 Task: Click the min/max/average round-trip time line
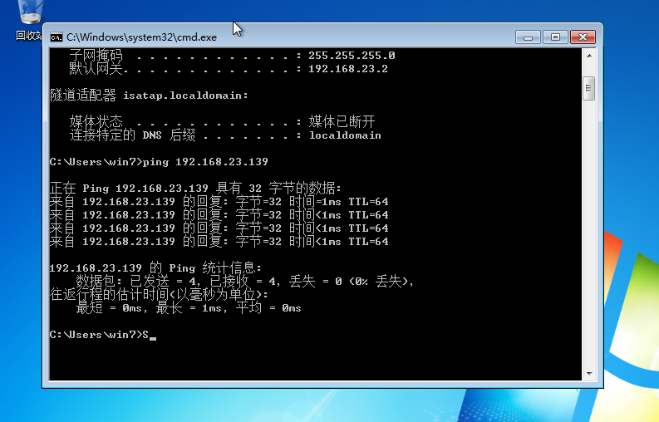pyautogui.click(x=188, y=308)
